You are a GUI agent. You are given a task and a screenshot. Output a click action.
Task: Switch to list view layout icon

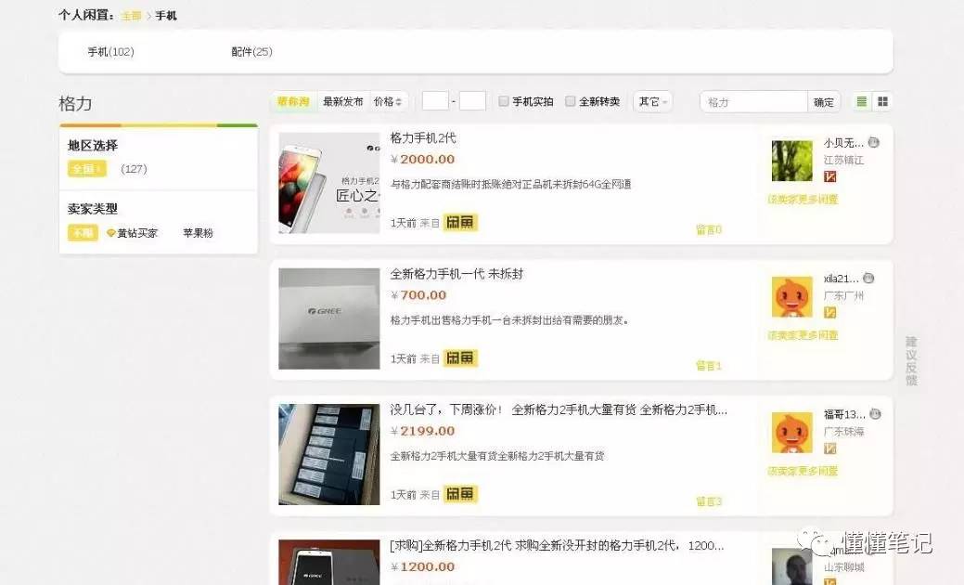pos(861,101)
